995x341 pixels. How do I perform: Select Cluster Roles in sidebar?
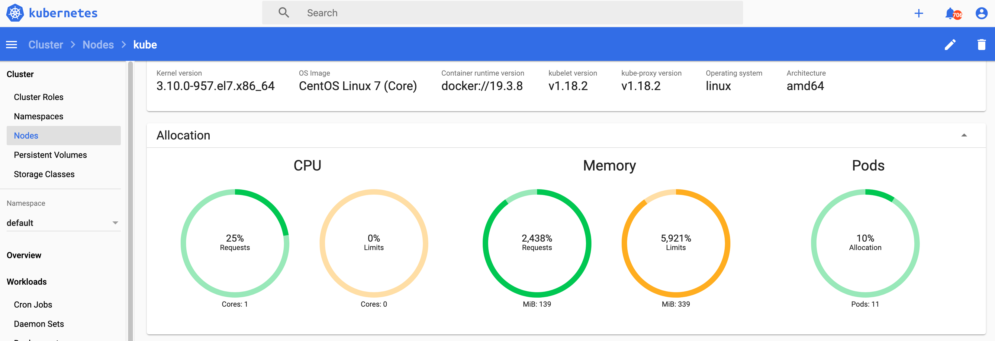click(x=39, y=97)
